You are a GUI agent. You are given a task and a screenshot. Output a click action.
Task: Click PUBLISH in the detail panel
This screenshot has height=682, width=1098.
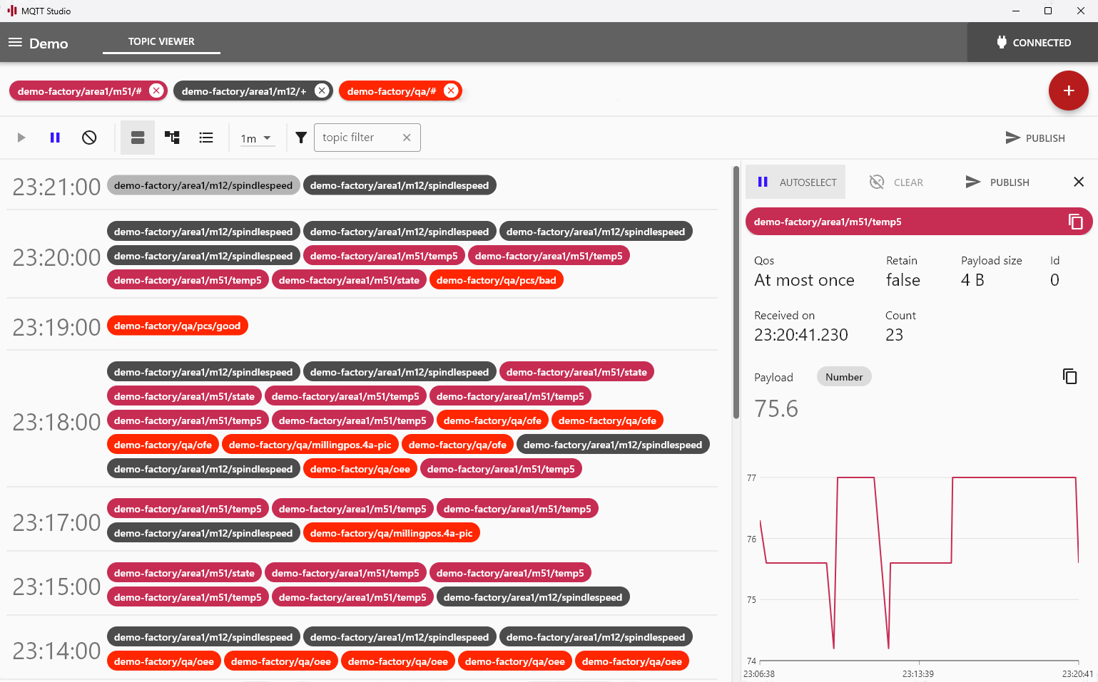pyautogui.click(x=997, y=182)
